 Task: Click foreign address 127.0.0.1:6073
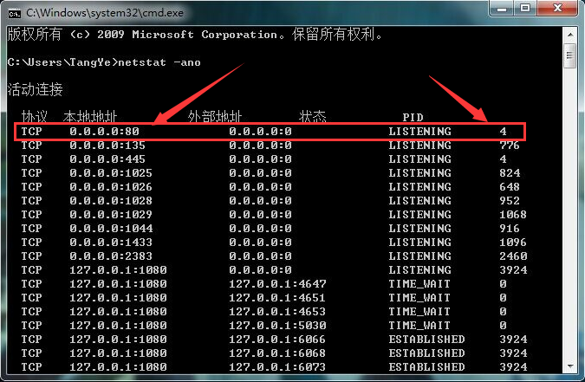click(x=277, y=367)
